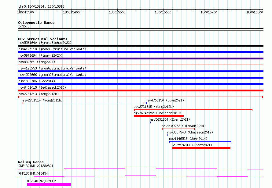
Task: Click the small blue nsv3537548 marker
Action: 168,135
